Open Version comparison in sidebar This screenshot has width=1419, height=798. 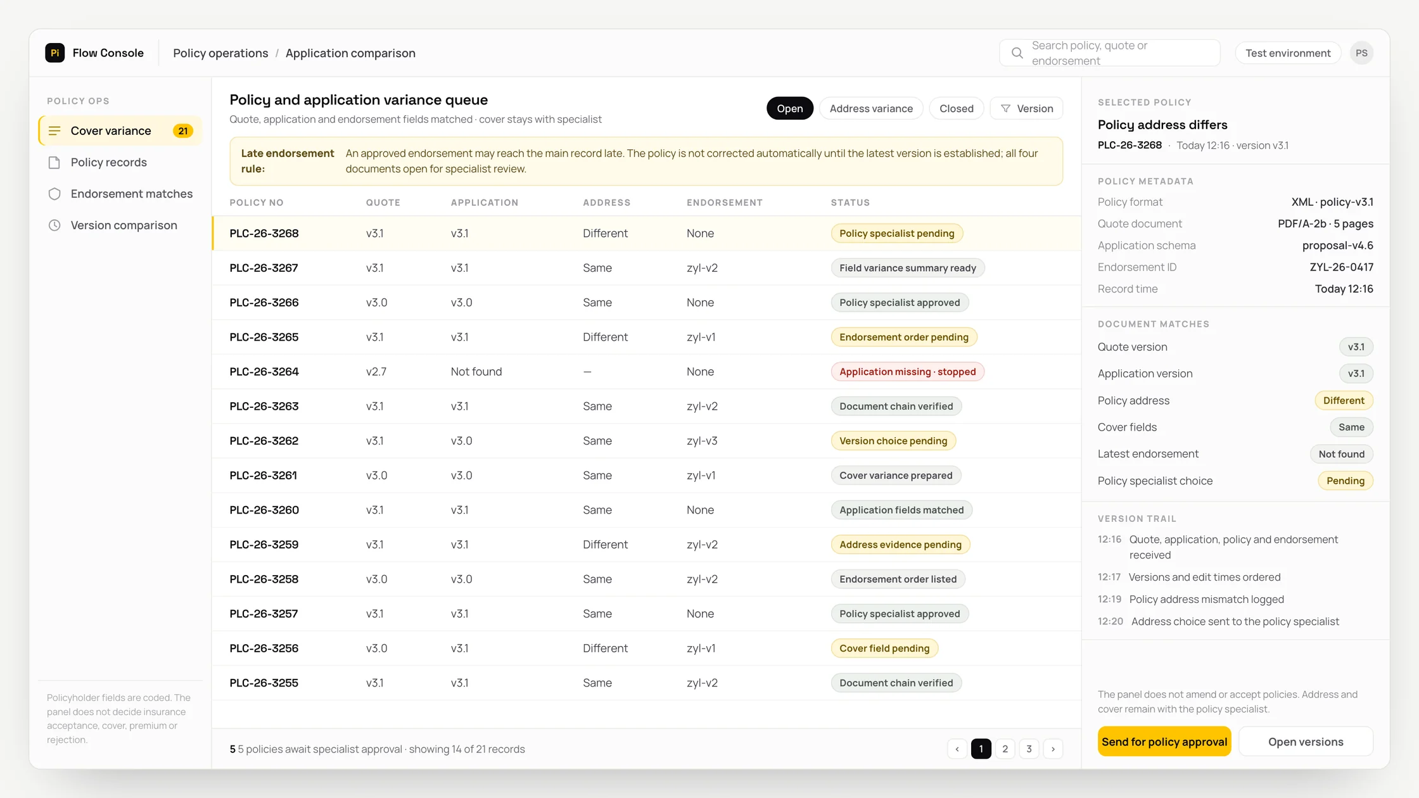[120, 225]
